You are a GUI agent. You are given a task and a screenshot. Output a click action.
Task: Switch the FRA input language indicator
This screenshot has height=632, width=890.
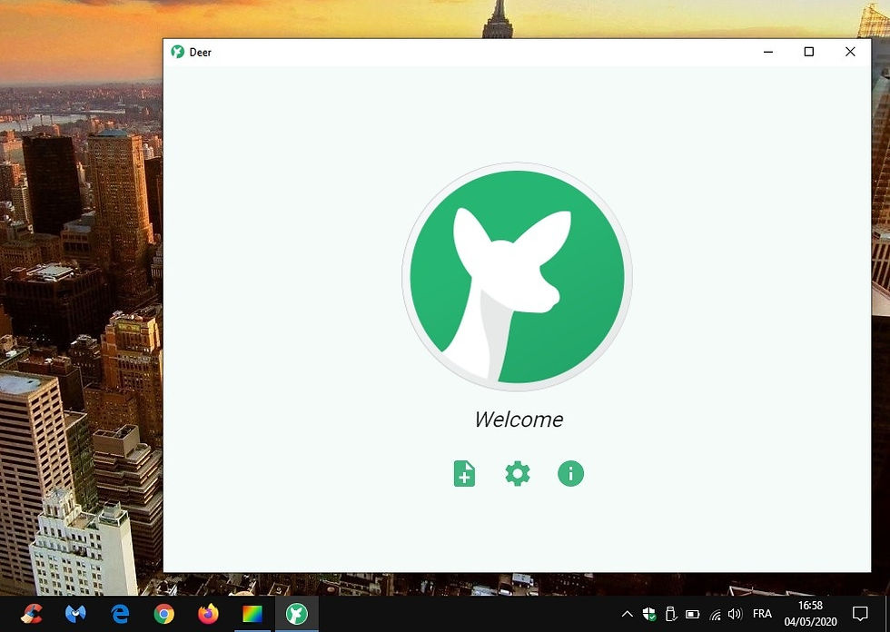tap(762, 614)
